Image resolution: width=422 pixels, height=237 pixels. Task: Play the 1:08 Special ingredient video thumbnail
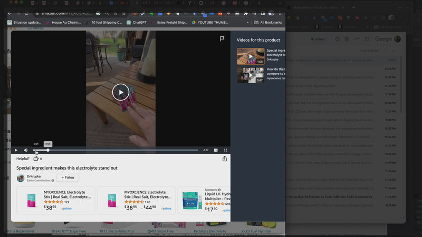250,55
